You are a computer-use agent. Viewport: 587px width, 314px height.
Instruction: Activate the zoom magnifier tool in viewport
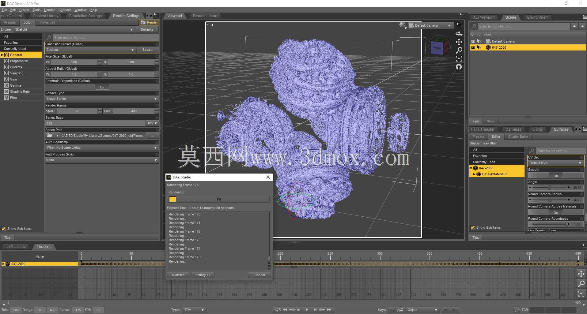tap(459, 50)
